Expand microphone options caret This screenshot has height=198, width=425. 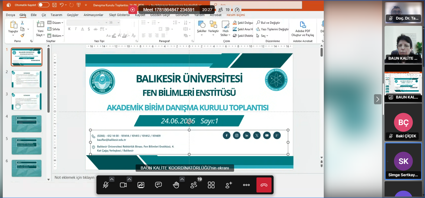112,179
